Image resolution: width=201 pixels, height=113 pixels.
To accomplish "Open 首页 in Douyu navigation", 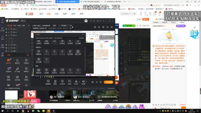I will tap(41, 14).
